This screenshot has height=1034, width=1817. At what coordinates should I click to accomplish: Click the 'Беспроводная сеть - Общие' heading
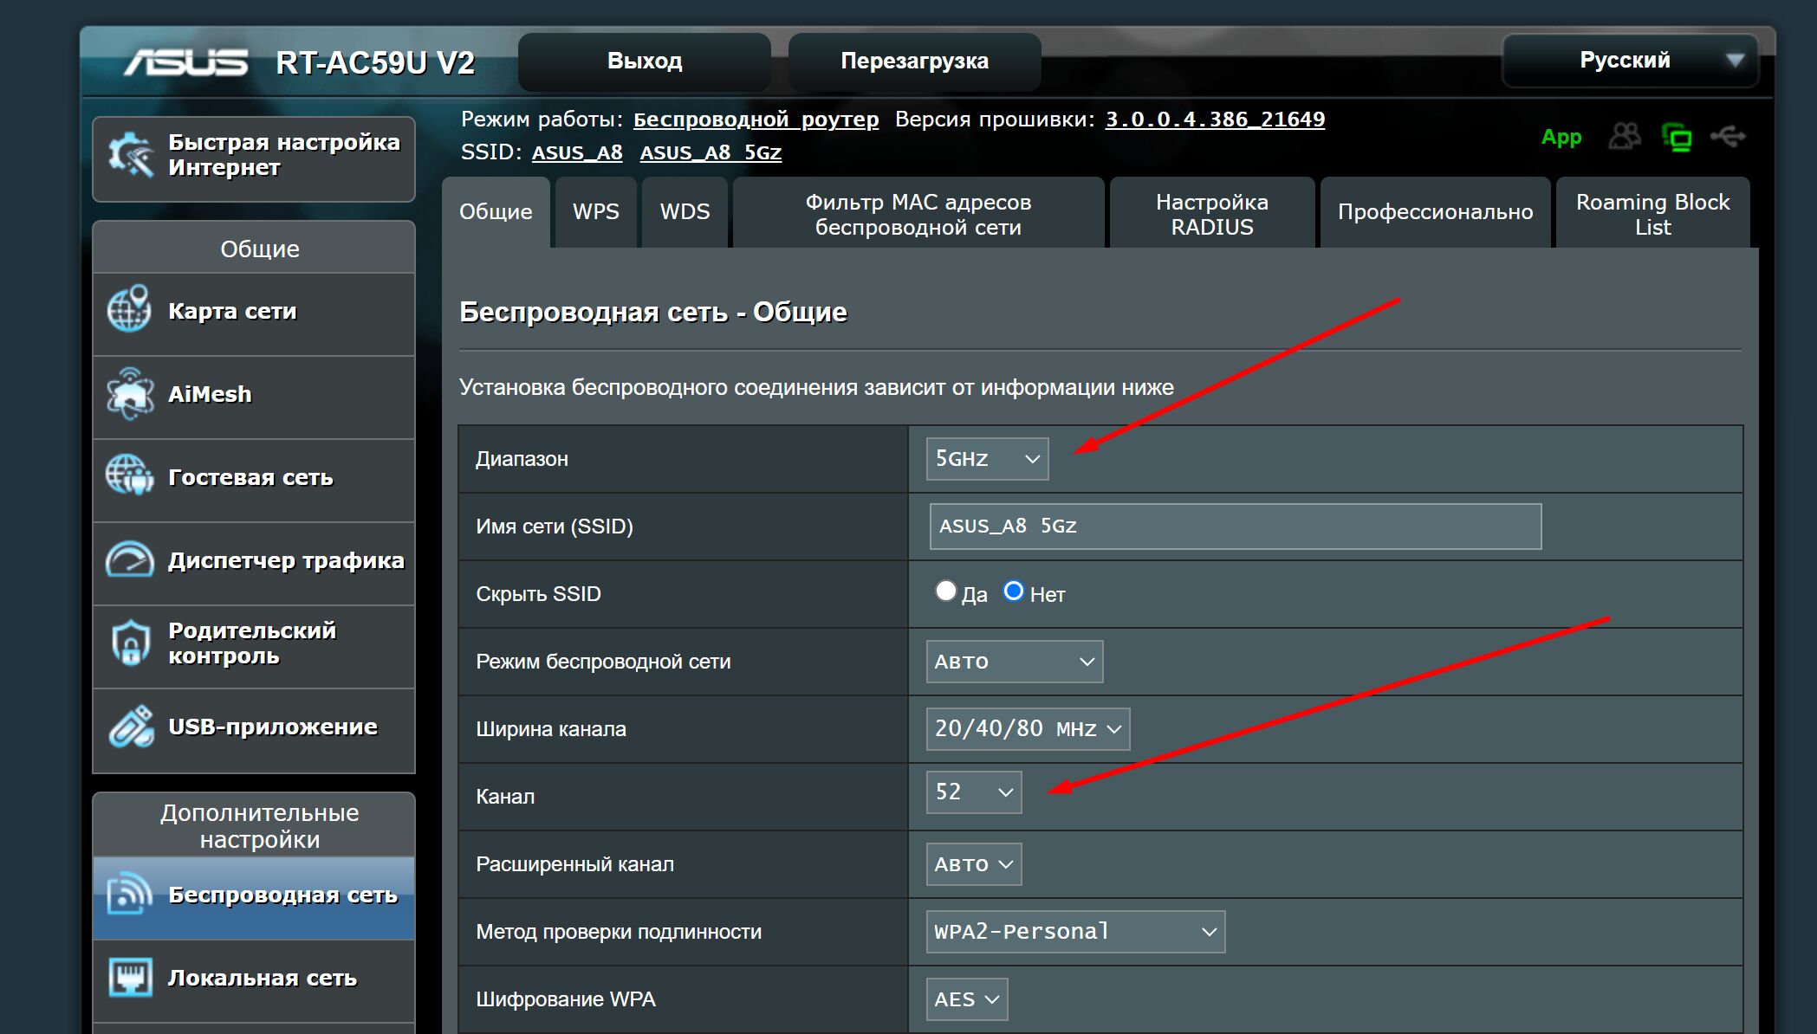click(653, 312)
